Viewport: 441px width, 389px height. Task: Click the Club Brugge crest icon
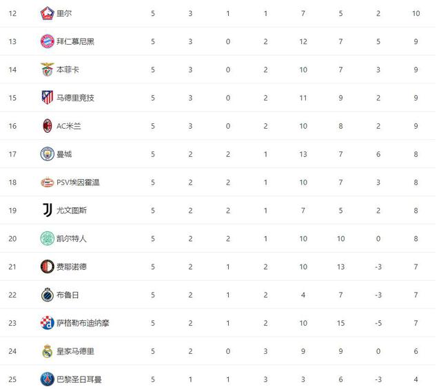[x=47, y=295]
